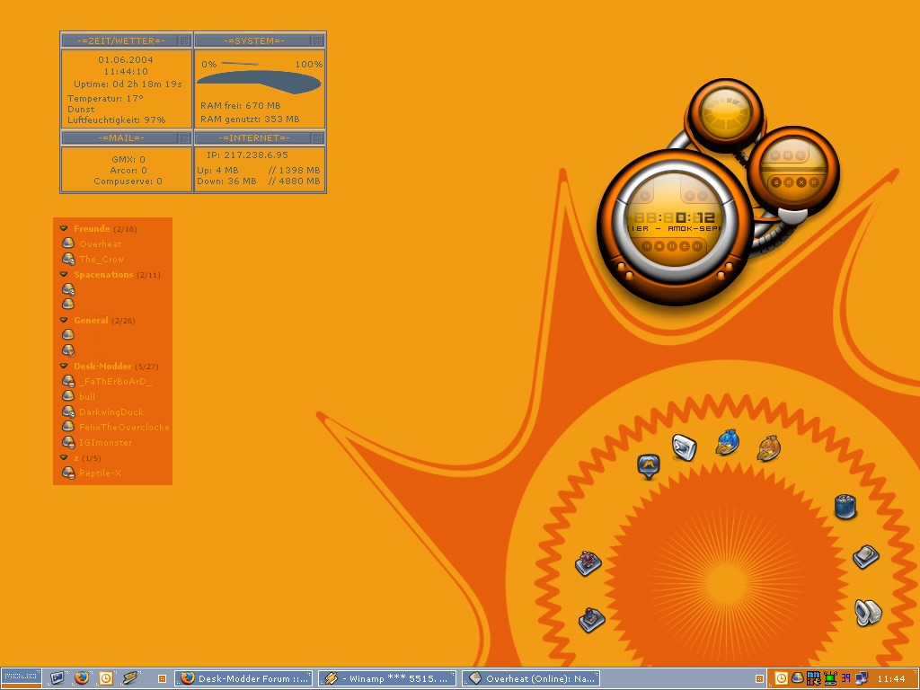Click the clock quick-launch icon
Screen dimensions: 920x690
click(x=106, y=678)
